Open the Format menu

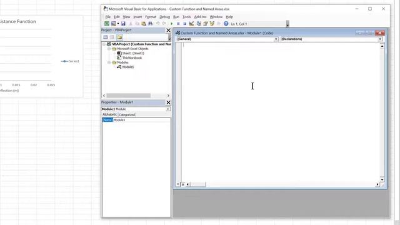151,17
